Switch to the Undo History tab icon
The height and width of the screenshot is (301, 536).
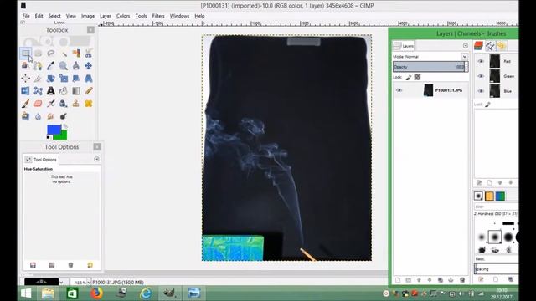pyautogui.click(x=502, y=46)
